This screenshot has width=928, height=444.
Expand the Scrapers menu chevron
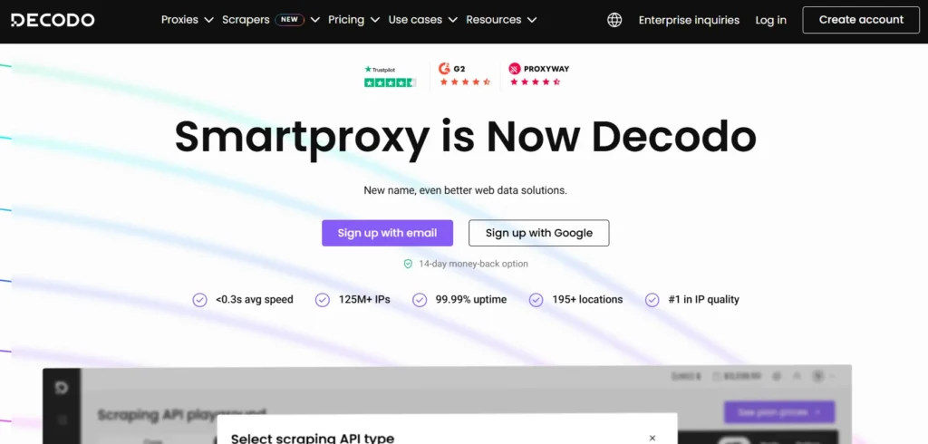[314, 20]
